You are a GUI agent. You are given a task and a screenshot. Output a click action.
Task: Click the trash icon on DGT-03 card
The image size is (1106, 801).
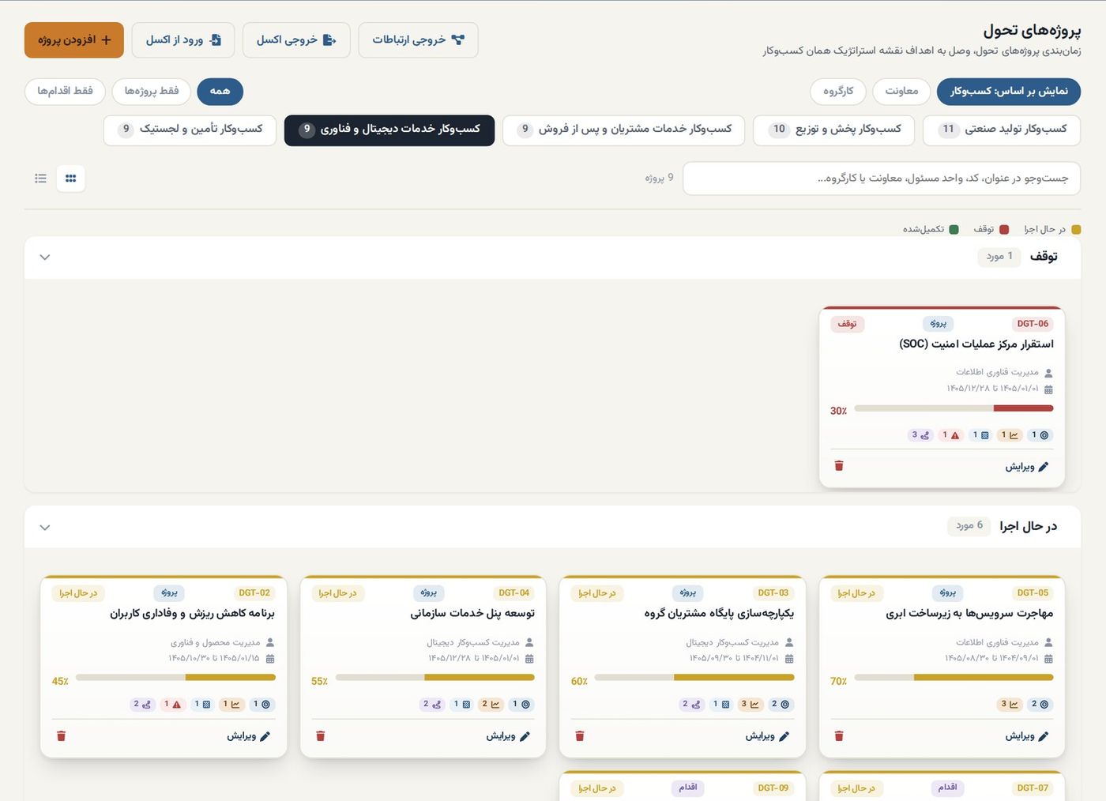(x=580, y=736)
